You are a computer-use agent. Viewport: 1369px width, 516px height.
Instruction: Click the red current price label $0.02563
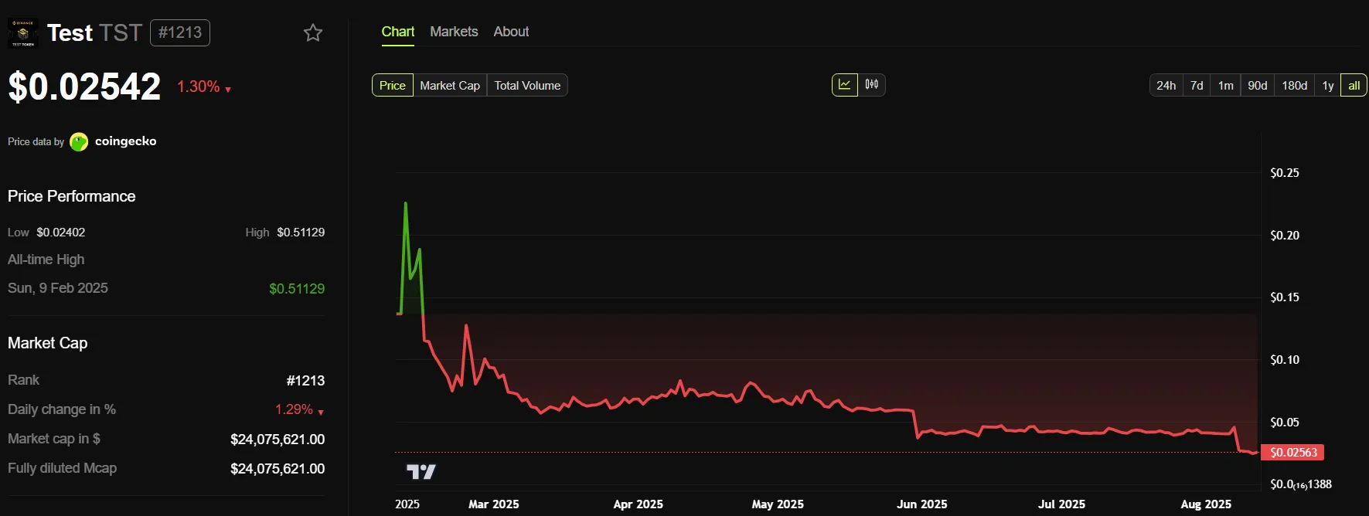pyautogui.click(x=1292, y=453)
